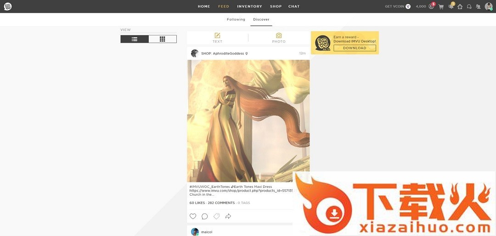
Task: Select grid view toggle
Action: point(163,39)
